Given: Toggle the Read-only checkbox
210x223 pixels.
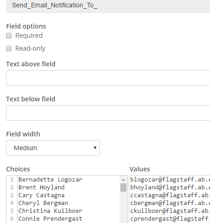Looking at the screenshot, I should [x=9, y=48].
